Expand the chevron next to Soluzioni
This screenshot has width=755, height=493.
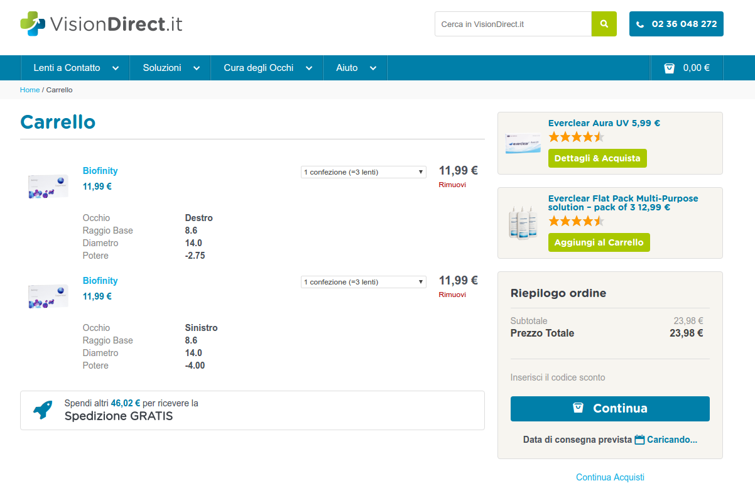[x=196, y=68]
